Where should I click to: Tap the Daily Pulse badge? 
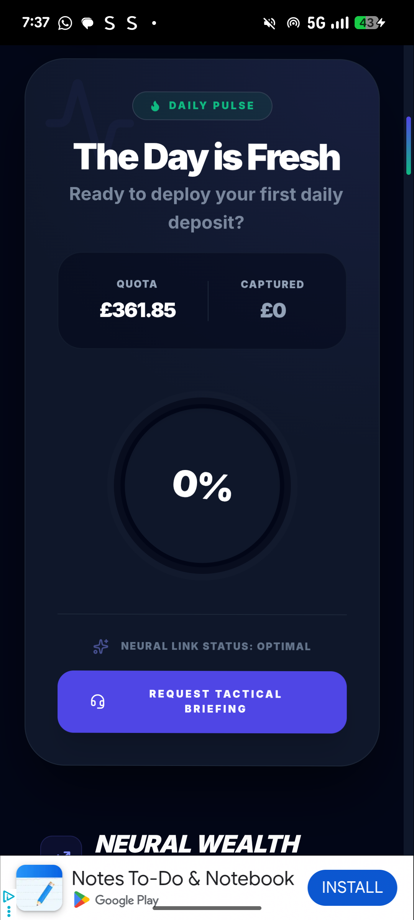[x=202, y=106]
